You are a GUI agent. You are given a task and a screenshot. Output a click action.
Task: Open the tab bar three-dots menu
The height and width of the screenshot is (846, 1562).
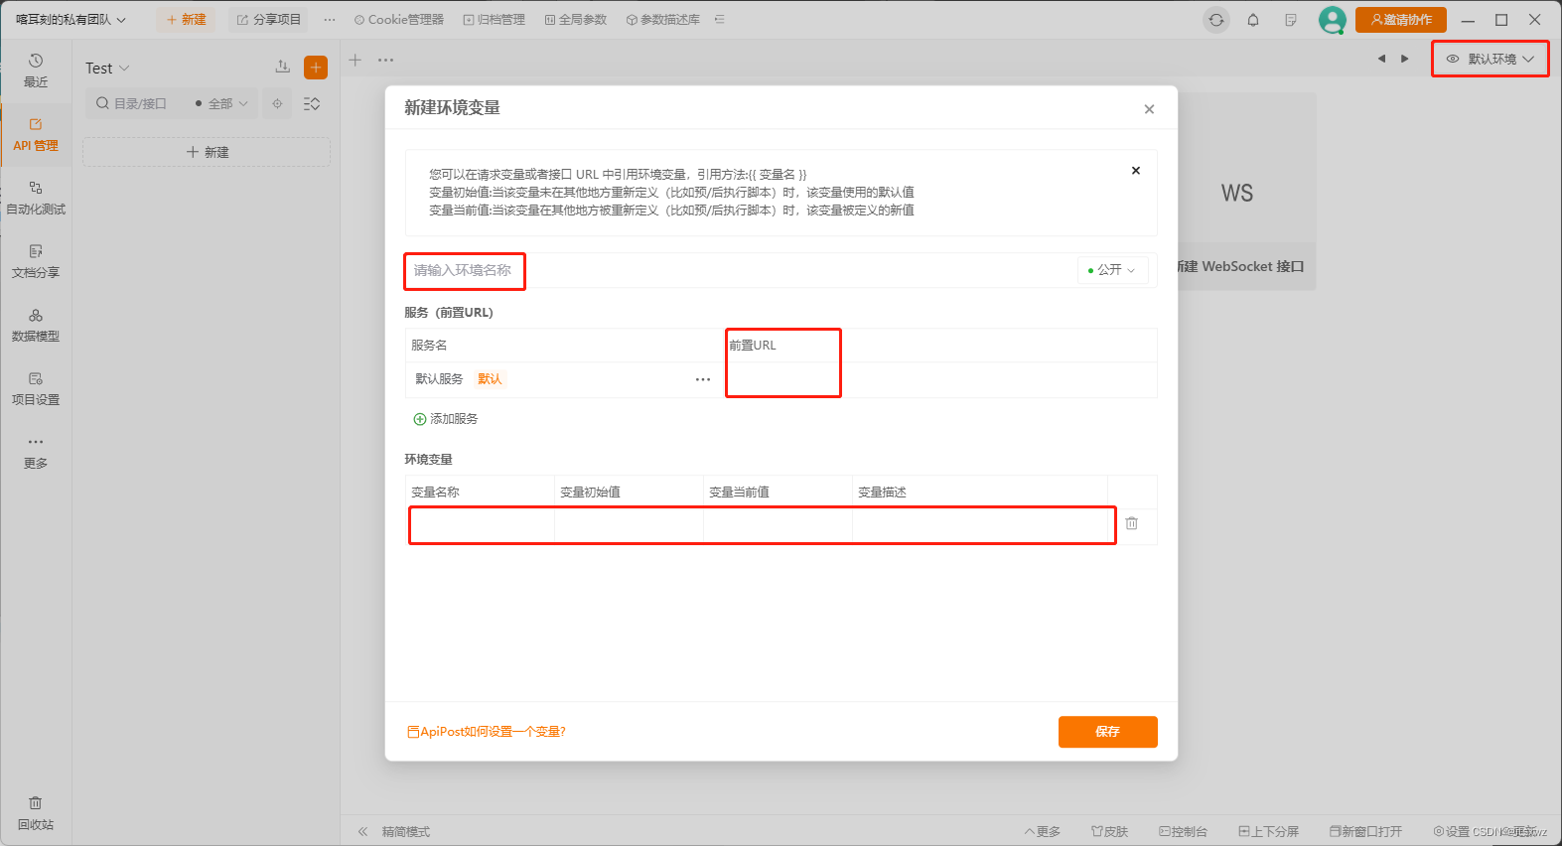[x=385, y=60]
